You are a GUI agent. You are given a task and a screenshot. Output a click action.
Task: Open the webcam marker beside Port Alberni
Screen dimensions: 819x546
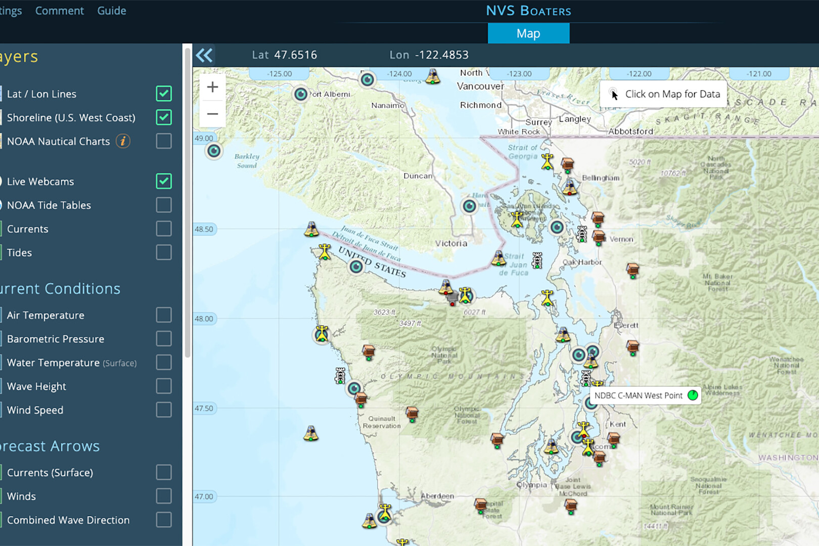point(301,94)
